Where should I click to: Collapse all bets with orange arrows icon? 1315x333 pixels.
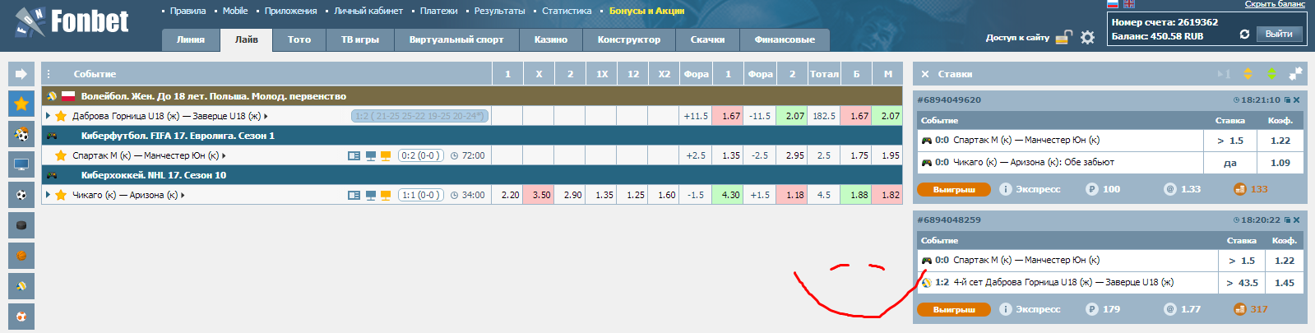(1248, 74)
